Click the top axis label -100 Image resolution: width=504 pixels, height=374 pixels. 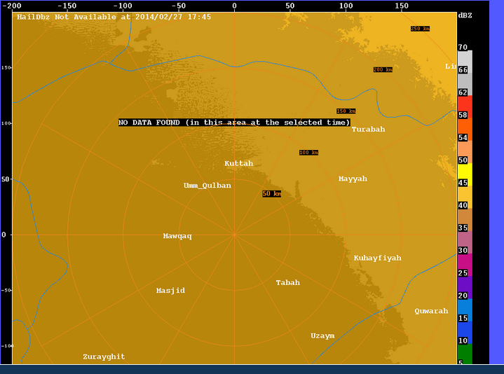click(123, 6)
